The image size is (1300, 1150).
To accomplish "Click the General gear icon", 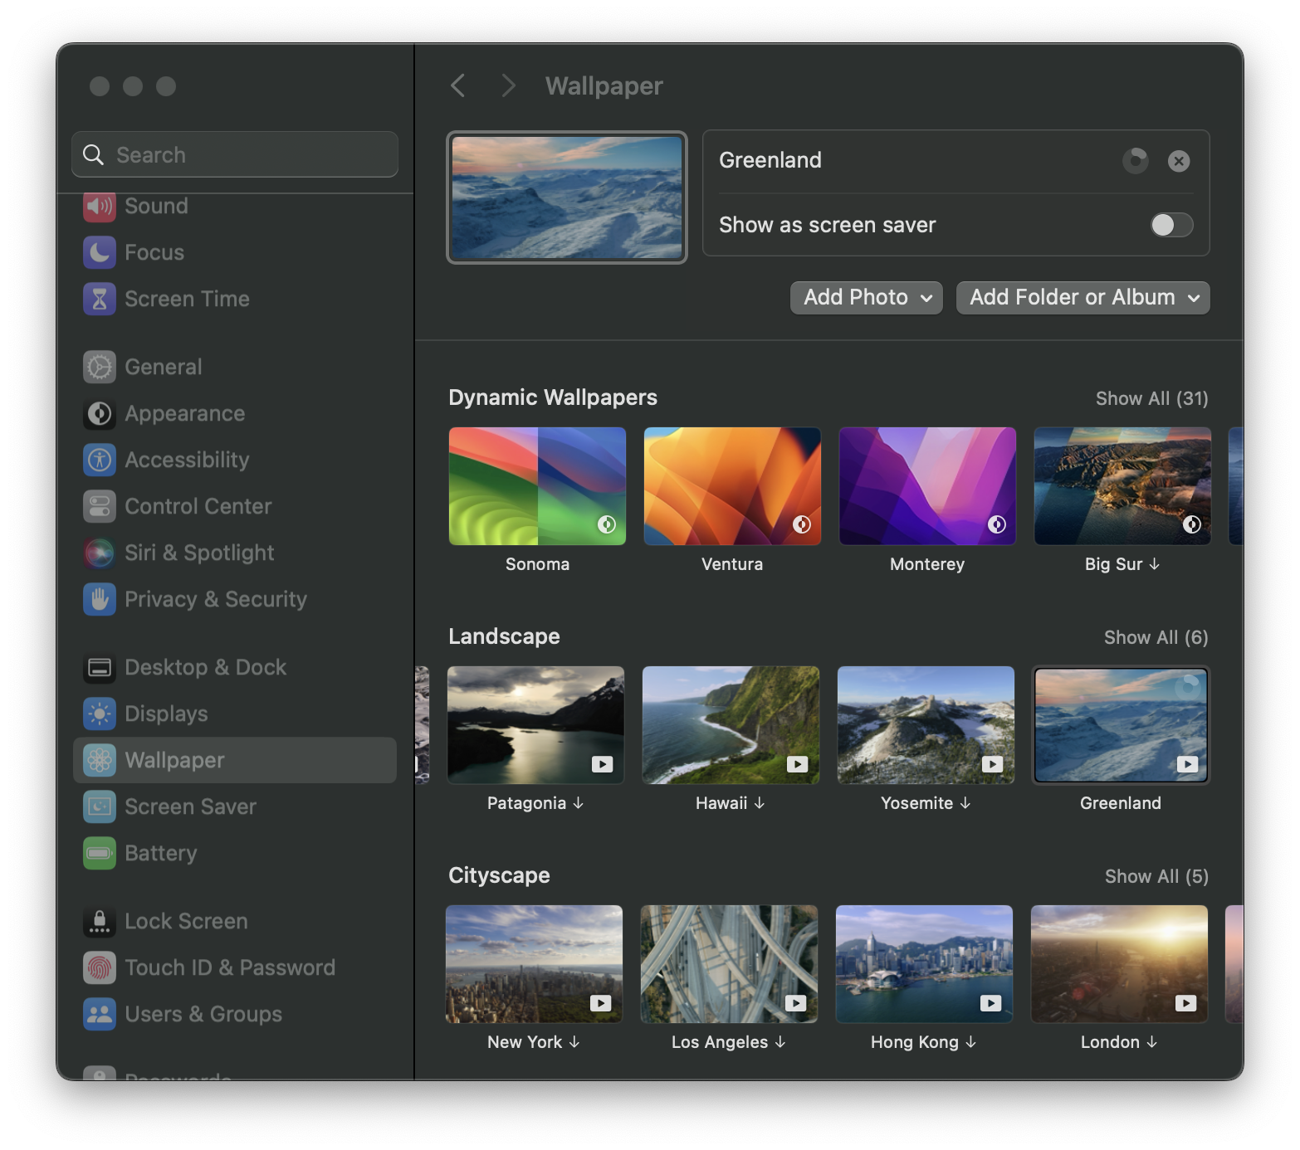I will 100,367.
